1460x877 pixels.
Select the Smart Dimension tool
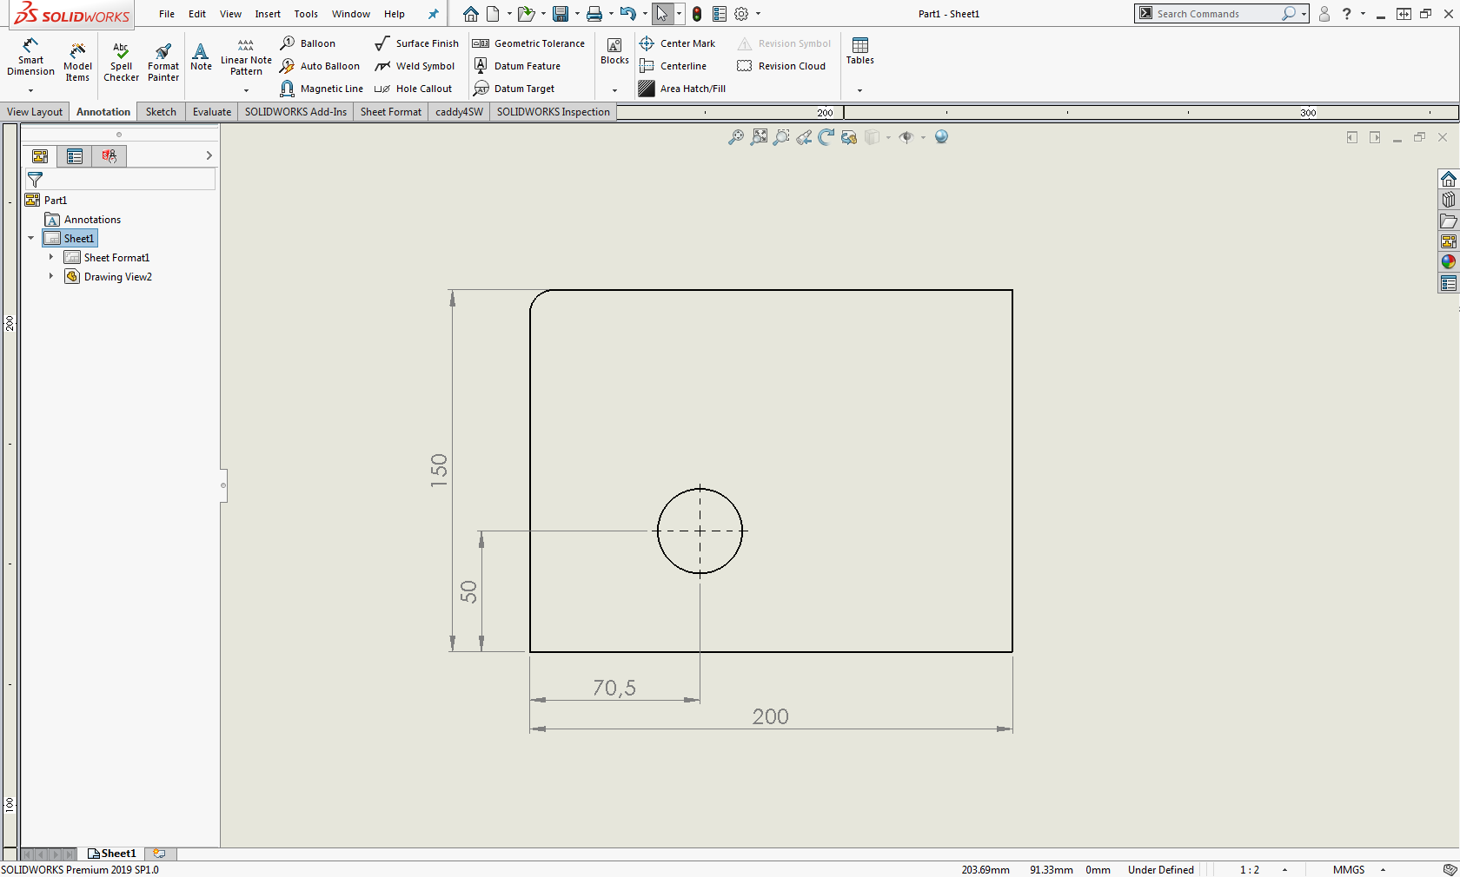coord(30,57)
